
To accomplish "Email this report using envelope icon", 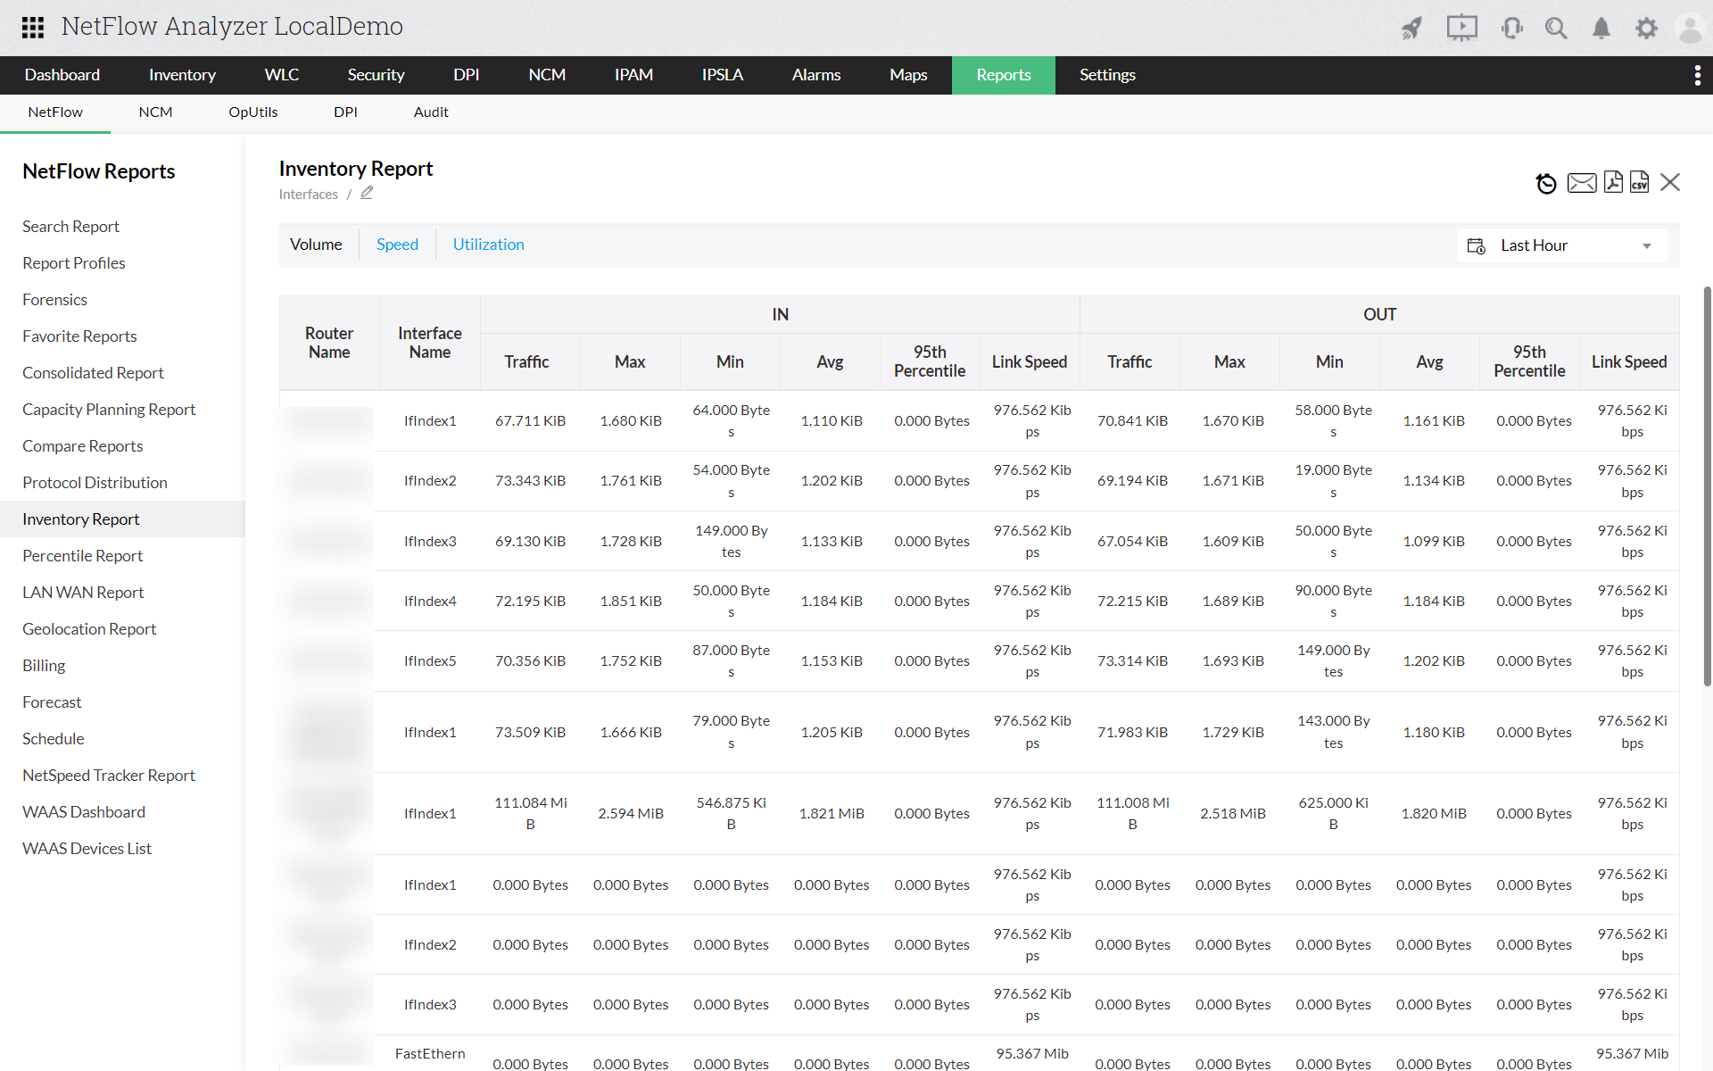I will point(1581,183).
